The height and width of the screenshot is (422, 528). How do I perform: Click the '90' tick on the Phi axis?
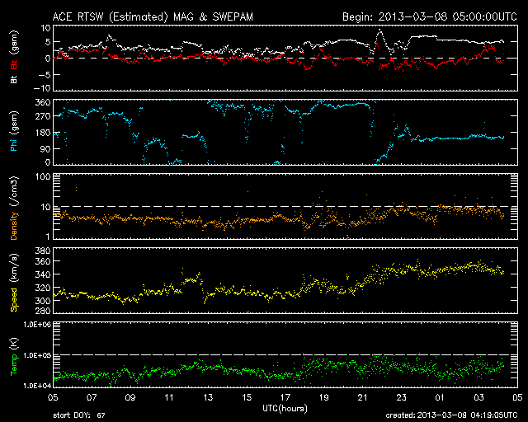[45, 148]
